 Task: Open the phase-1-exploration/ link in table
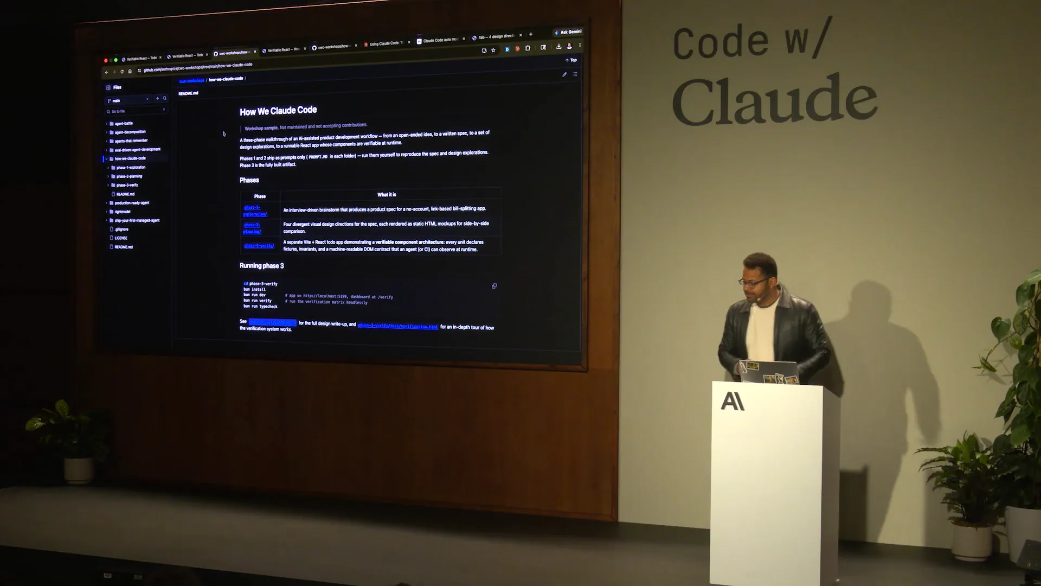pos(255,211)
